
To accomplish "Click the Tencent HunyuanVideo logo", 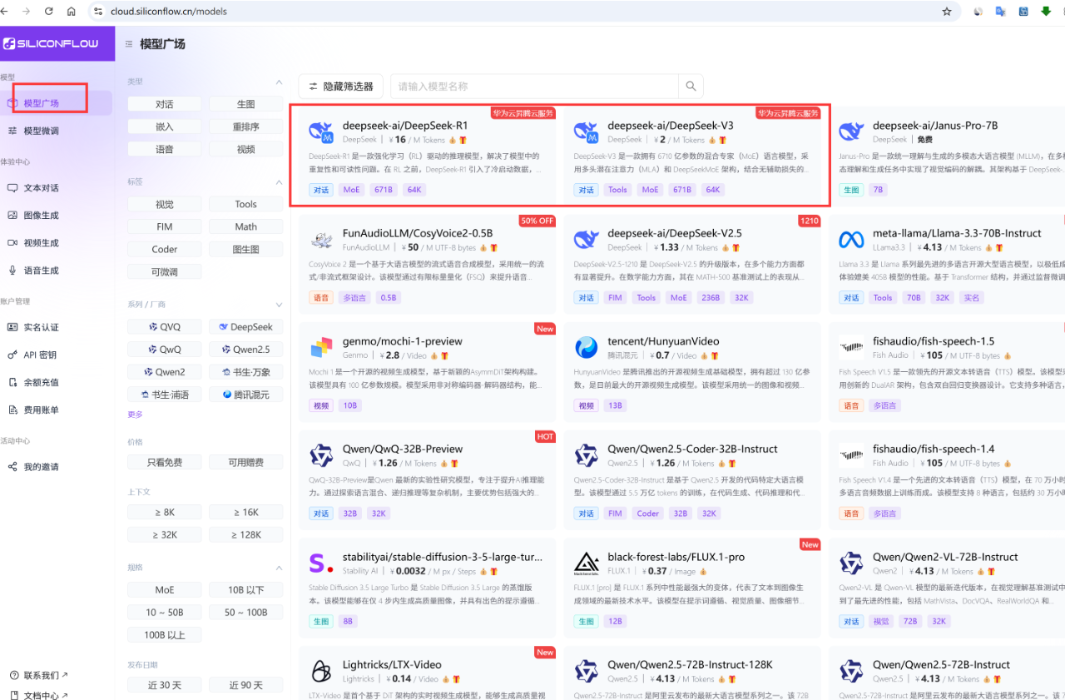I will [x=587, y=347].
